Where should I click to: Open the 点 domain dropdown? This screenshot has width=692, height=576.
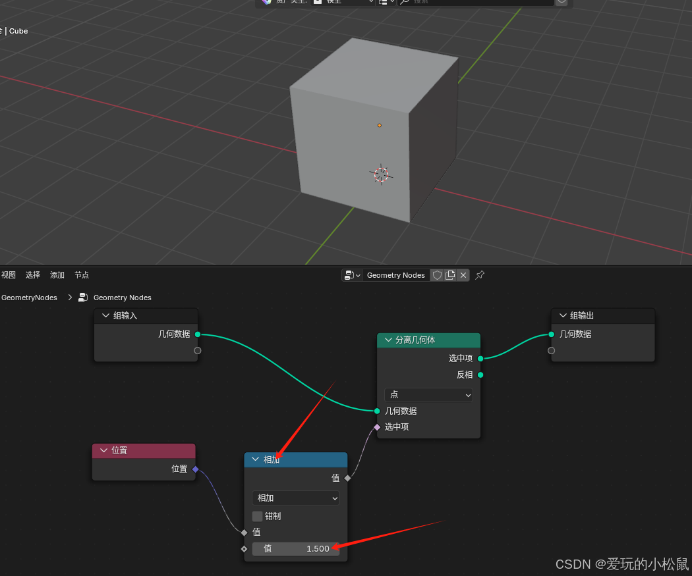(x=428, y=394)
